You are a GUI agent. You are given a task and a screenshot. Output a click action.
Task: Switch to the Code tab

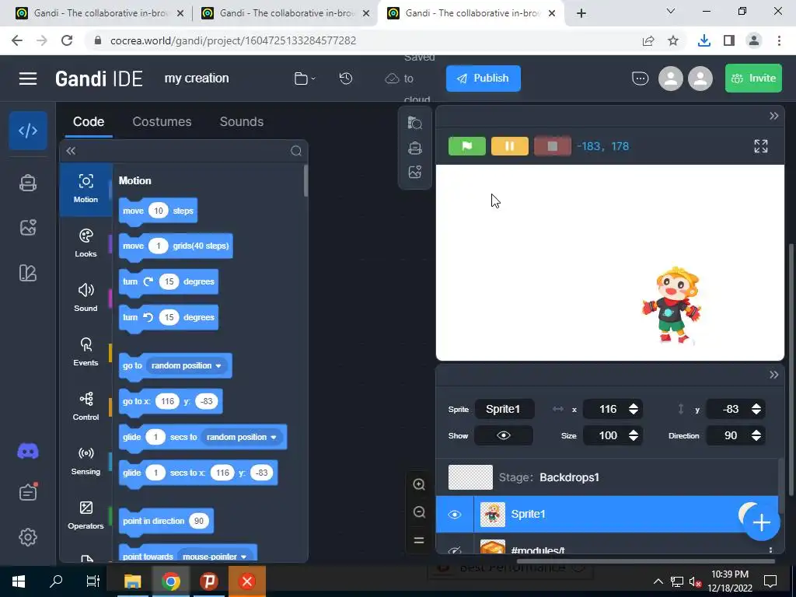coord(89,122)
